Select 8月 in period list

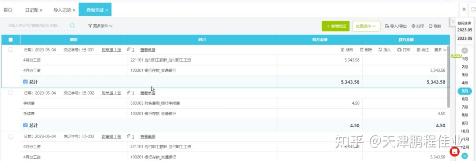465,115
